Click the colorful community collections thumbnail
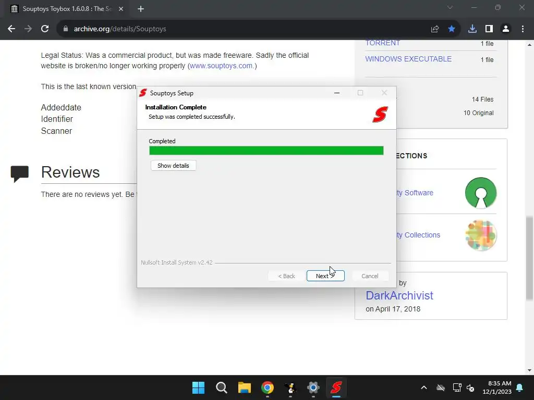The width and height of the screenshot is (534, 400). point(481,235)
